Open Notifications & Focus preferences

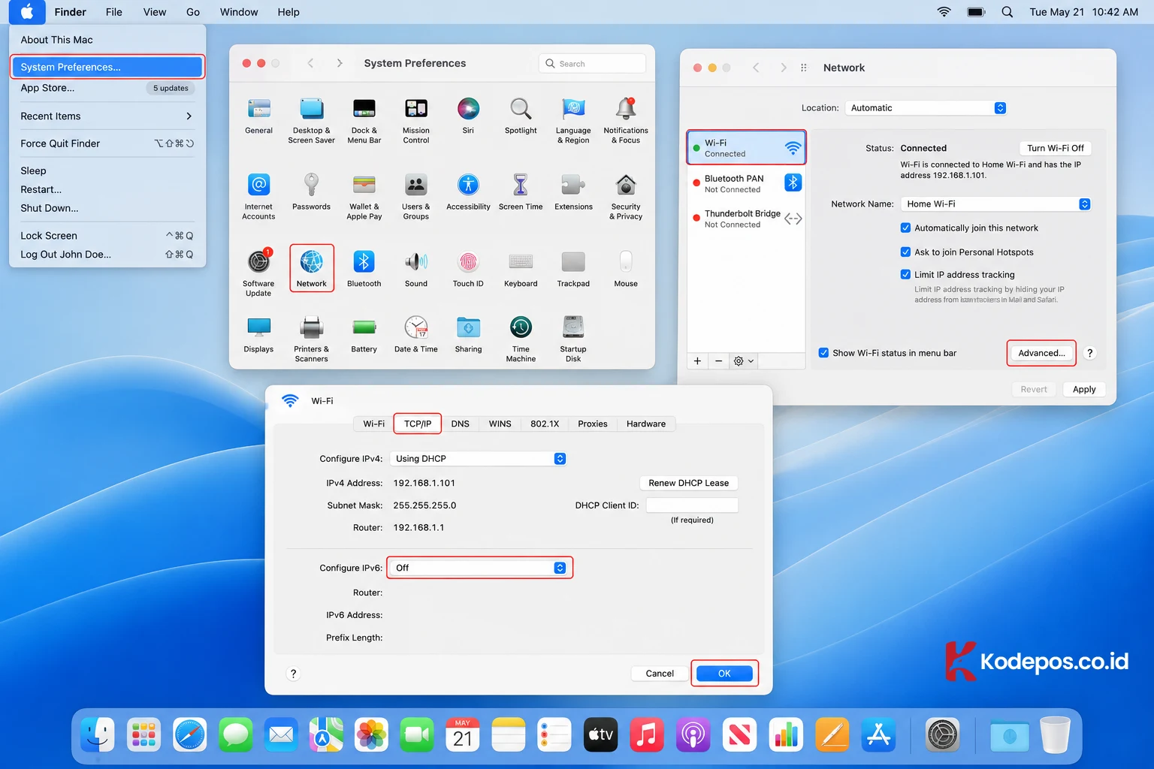point(626,120)
